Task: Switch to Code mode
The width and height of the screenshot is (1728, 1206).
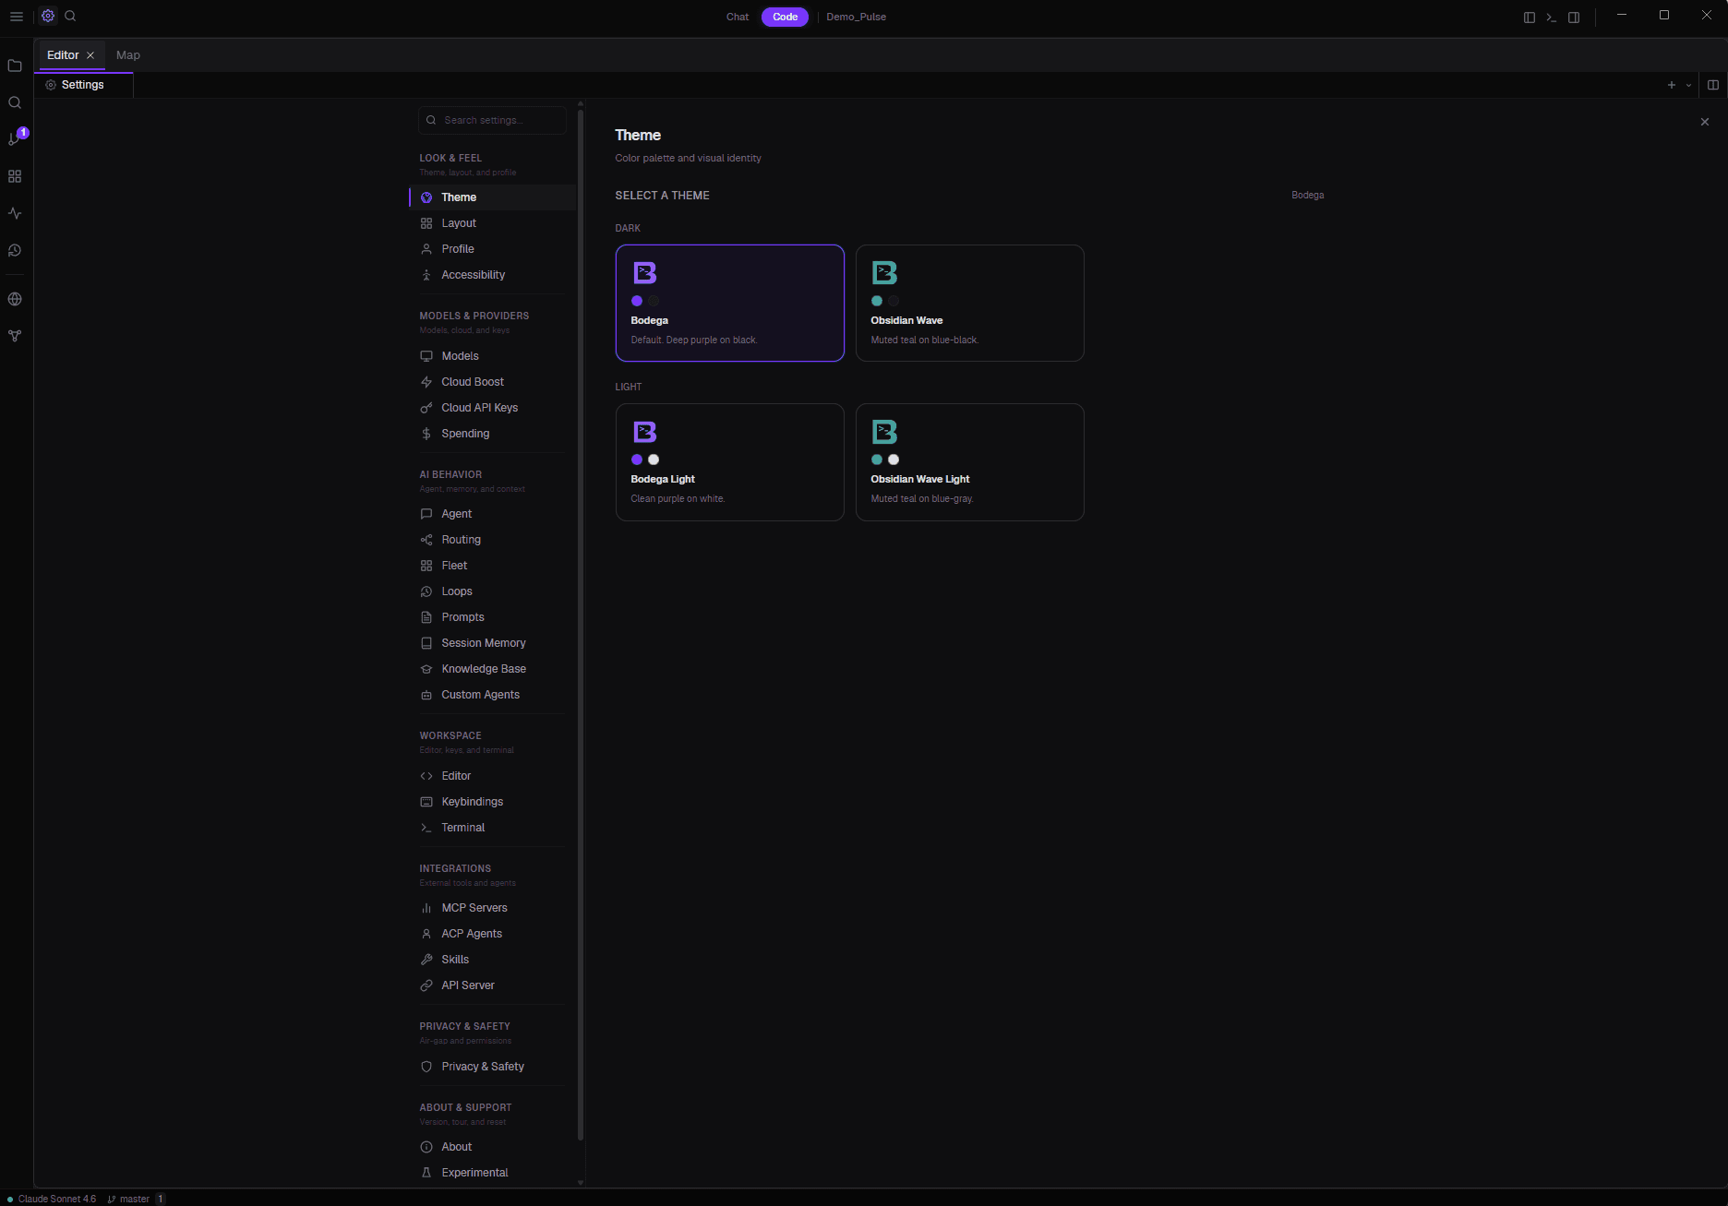Action: 785,17
